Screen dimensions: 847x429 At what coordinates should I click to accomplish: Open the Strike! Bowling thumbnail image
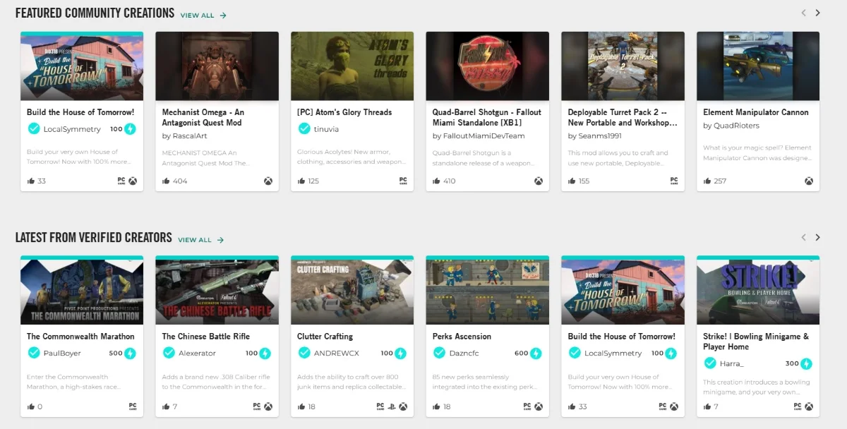758,291
